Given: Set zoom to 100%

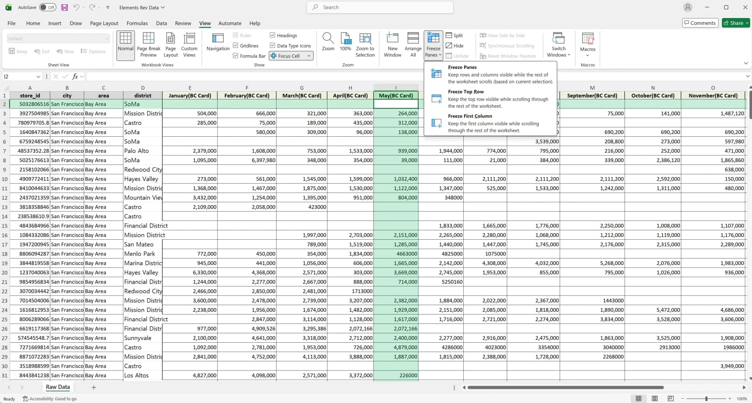Looking at the screenshot, I should 345,43.
